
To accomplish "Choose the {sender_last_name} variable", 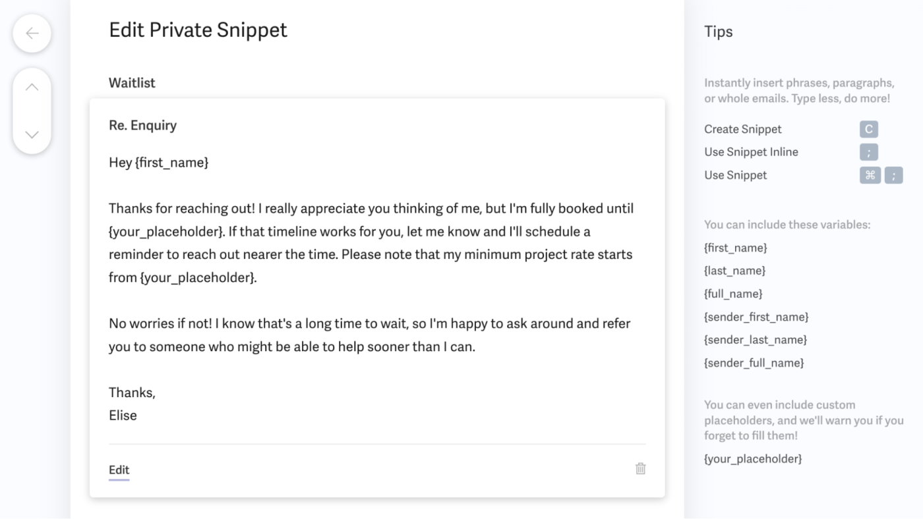I will click(756, 340).
